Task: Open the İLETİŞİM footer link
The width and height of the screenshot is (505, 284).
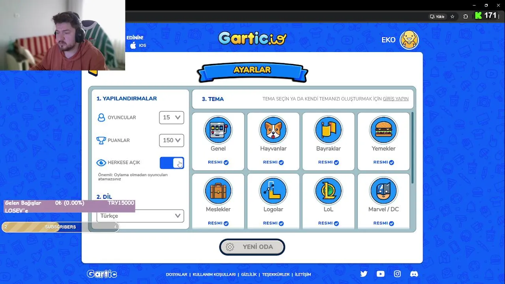Action: (303, 275)
